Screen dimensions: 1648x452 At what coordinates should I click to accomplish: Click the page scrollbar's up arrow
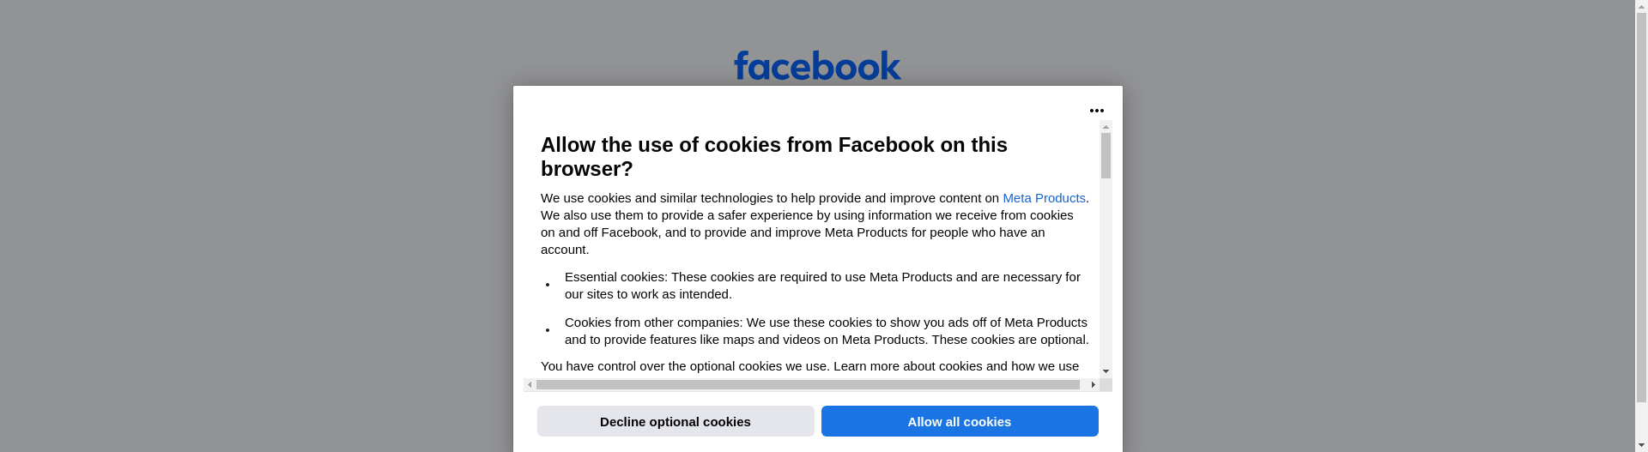[1641, 5]
